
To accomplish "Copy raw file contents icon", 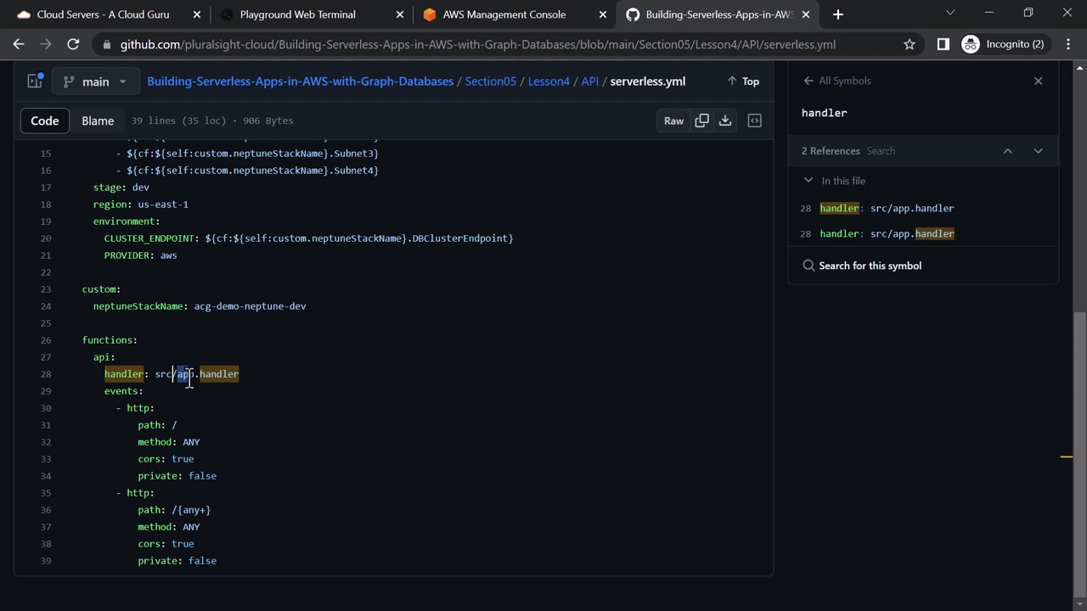I will coord(701,121).
